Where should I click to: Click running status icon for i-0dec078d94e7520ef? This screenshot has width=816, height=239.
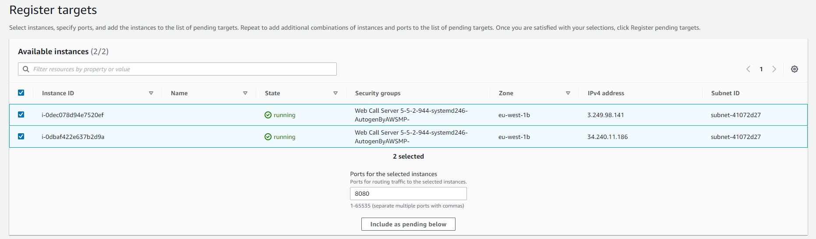[x=268, y=115]
